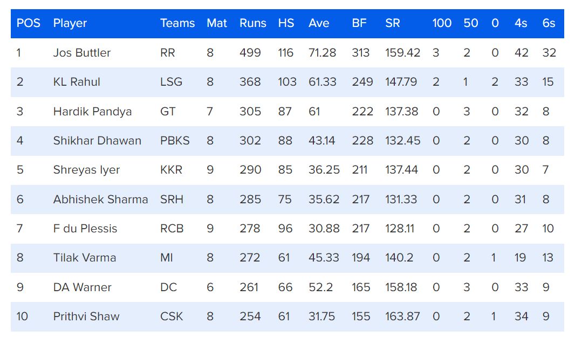This screenshot has height=344, width=575.
Task: Click the Teams column header
Action: 177,23
